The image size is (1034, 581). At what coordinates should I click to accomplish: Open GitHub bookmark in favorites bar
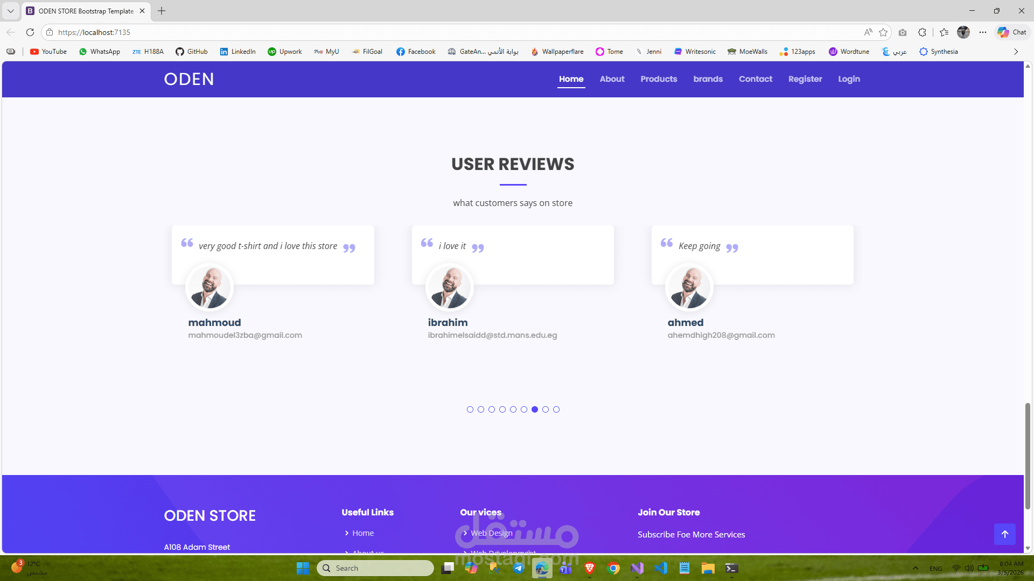pyautogui.click(x=192, y=52)
